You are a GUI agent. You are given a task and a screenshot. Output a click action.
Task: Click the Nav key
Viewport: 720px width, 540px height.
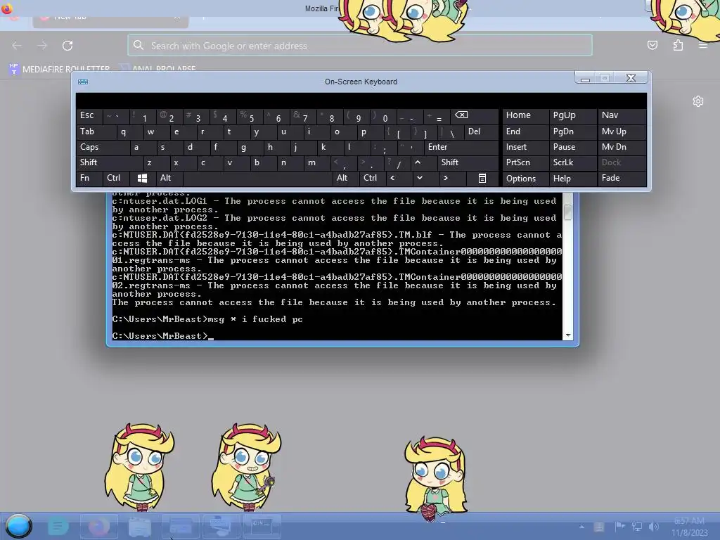point(622,115)
